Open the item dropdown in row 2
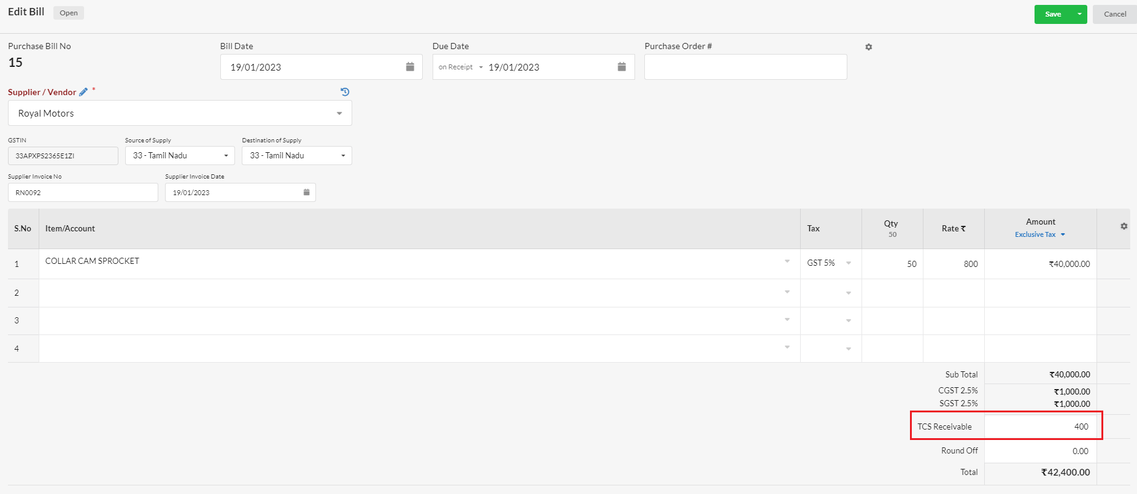1137x494 pixels. [787, 292]
